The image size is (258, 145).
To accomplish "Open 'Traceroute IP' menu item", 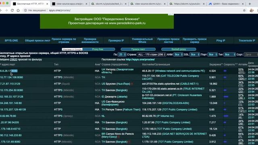I will [x=247, y=41].
